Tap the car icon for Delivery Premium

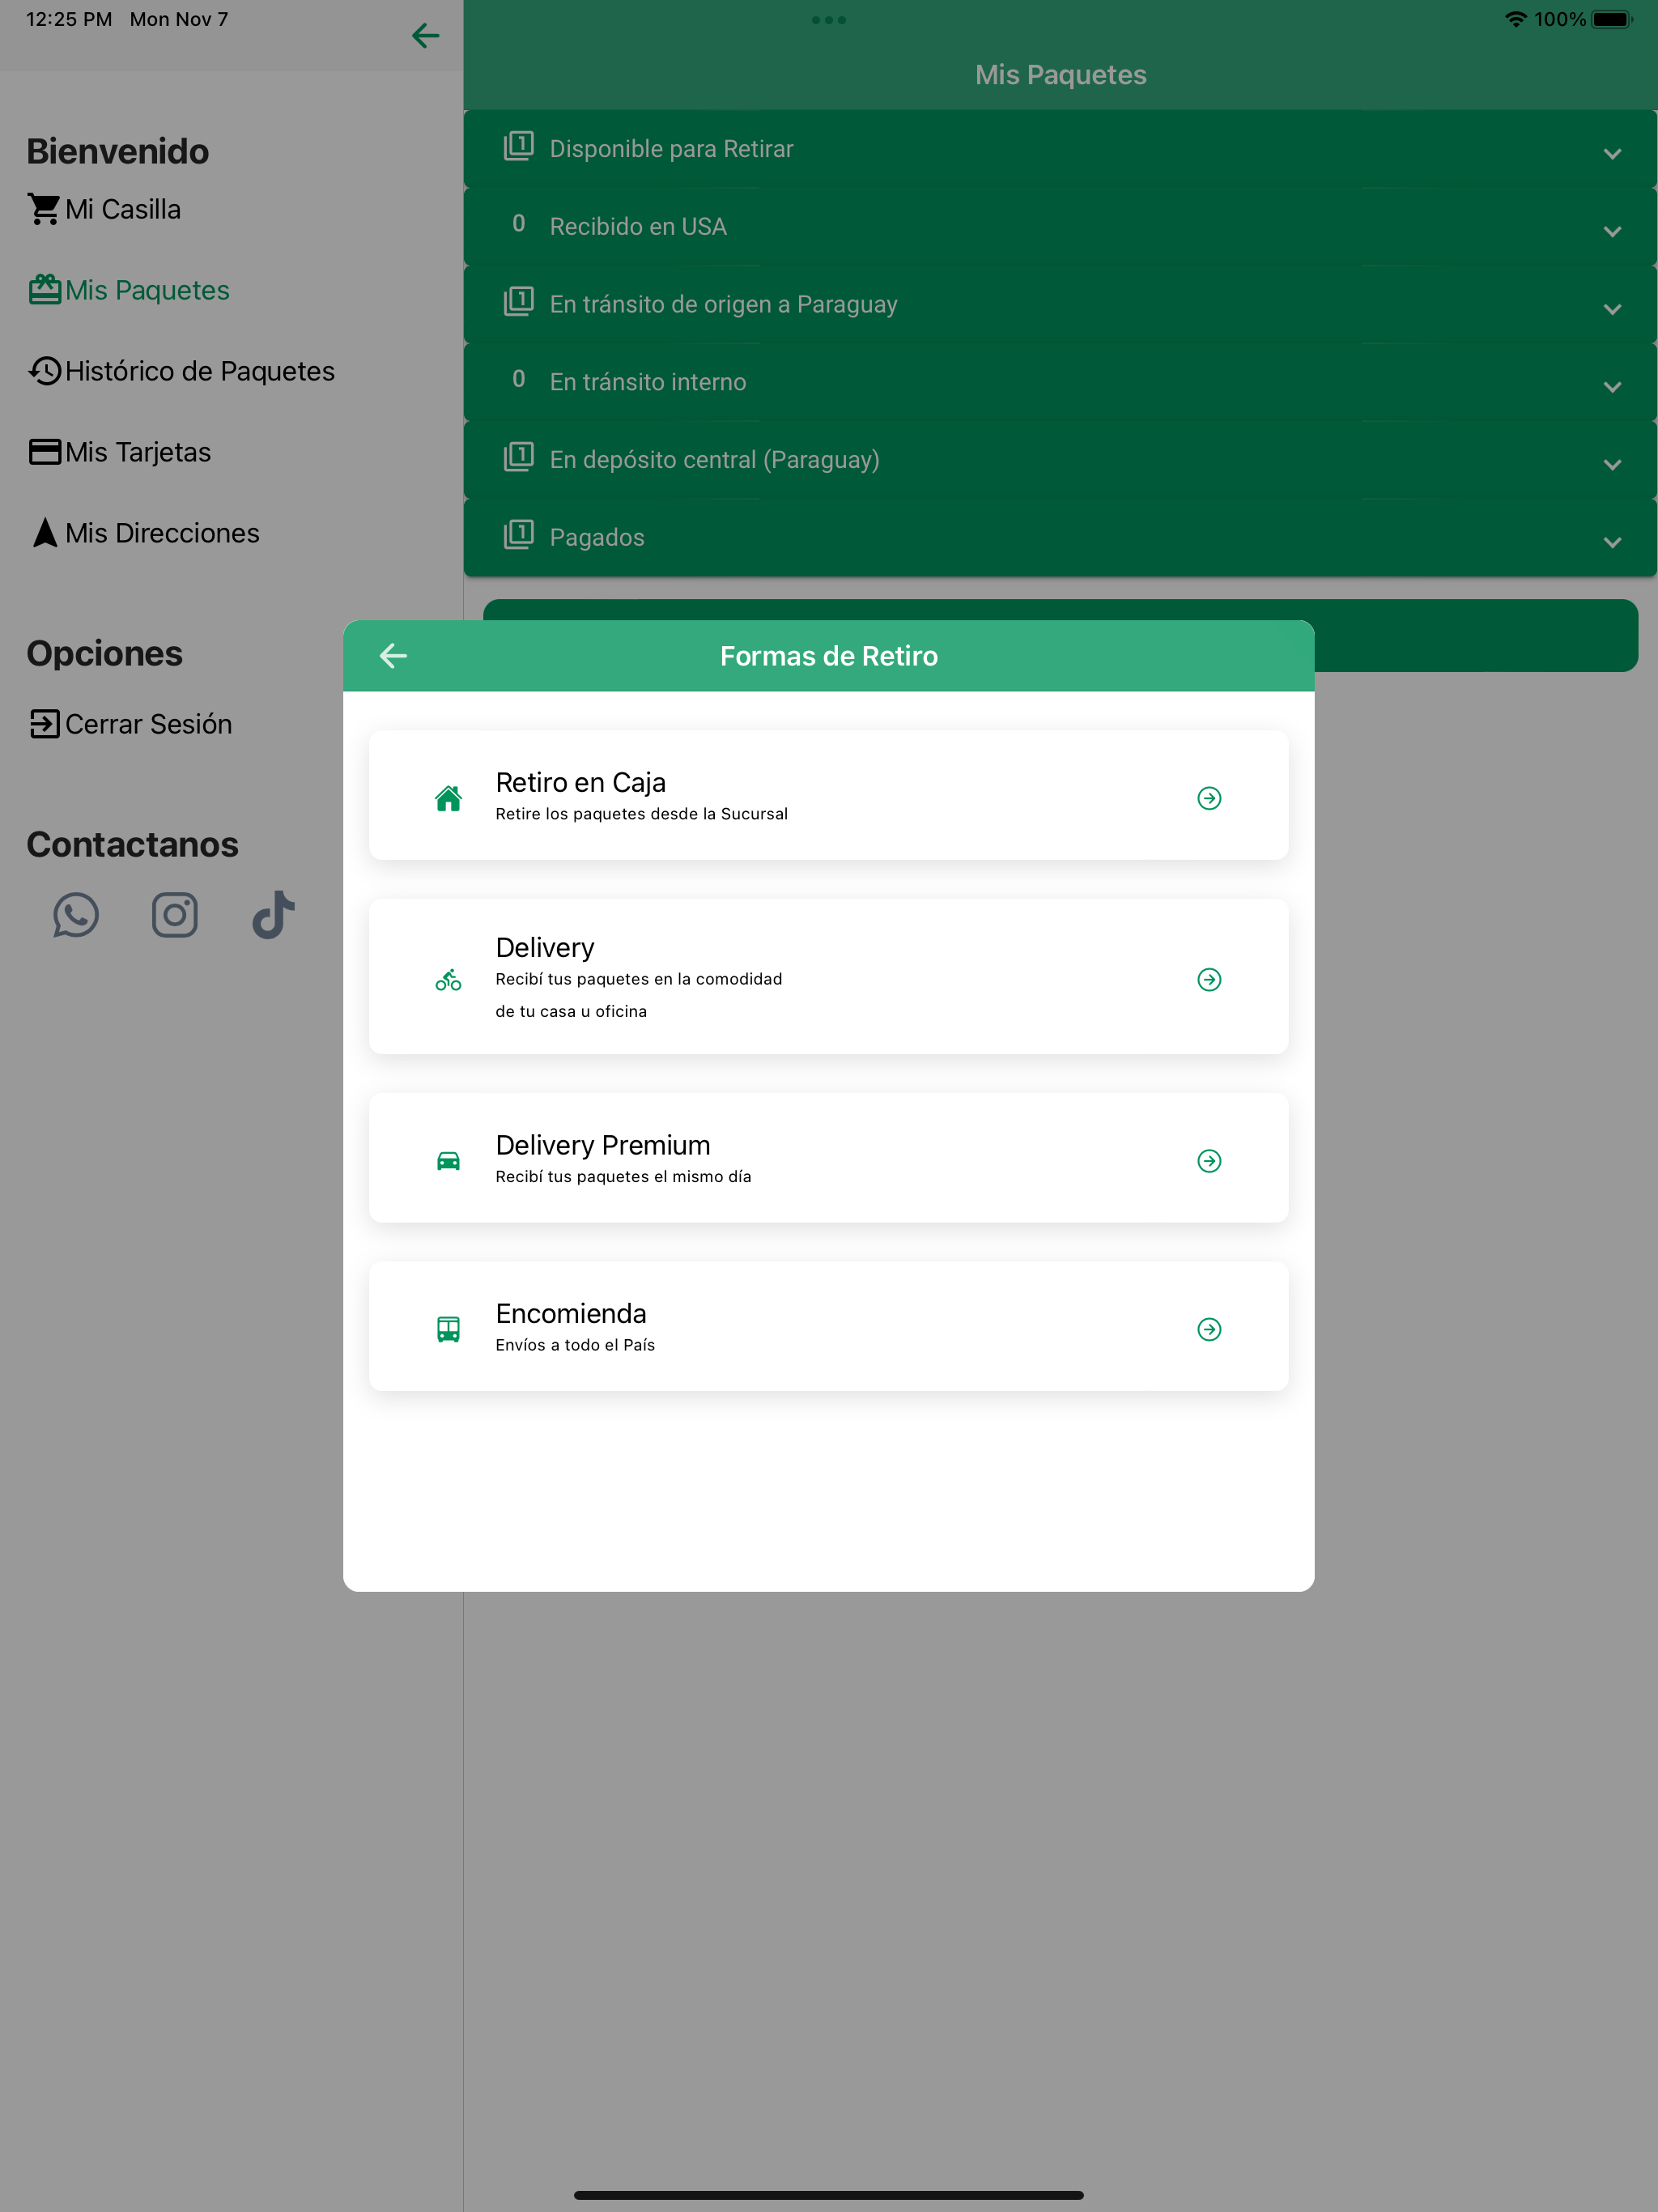448,1161
